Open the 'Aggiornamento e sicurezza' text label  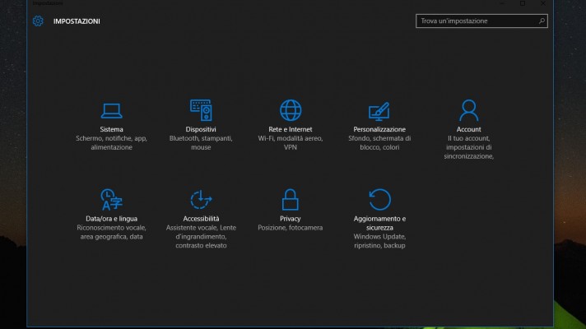pyautogui.click(x=379, y=223)
